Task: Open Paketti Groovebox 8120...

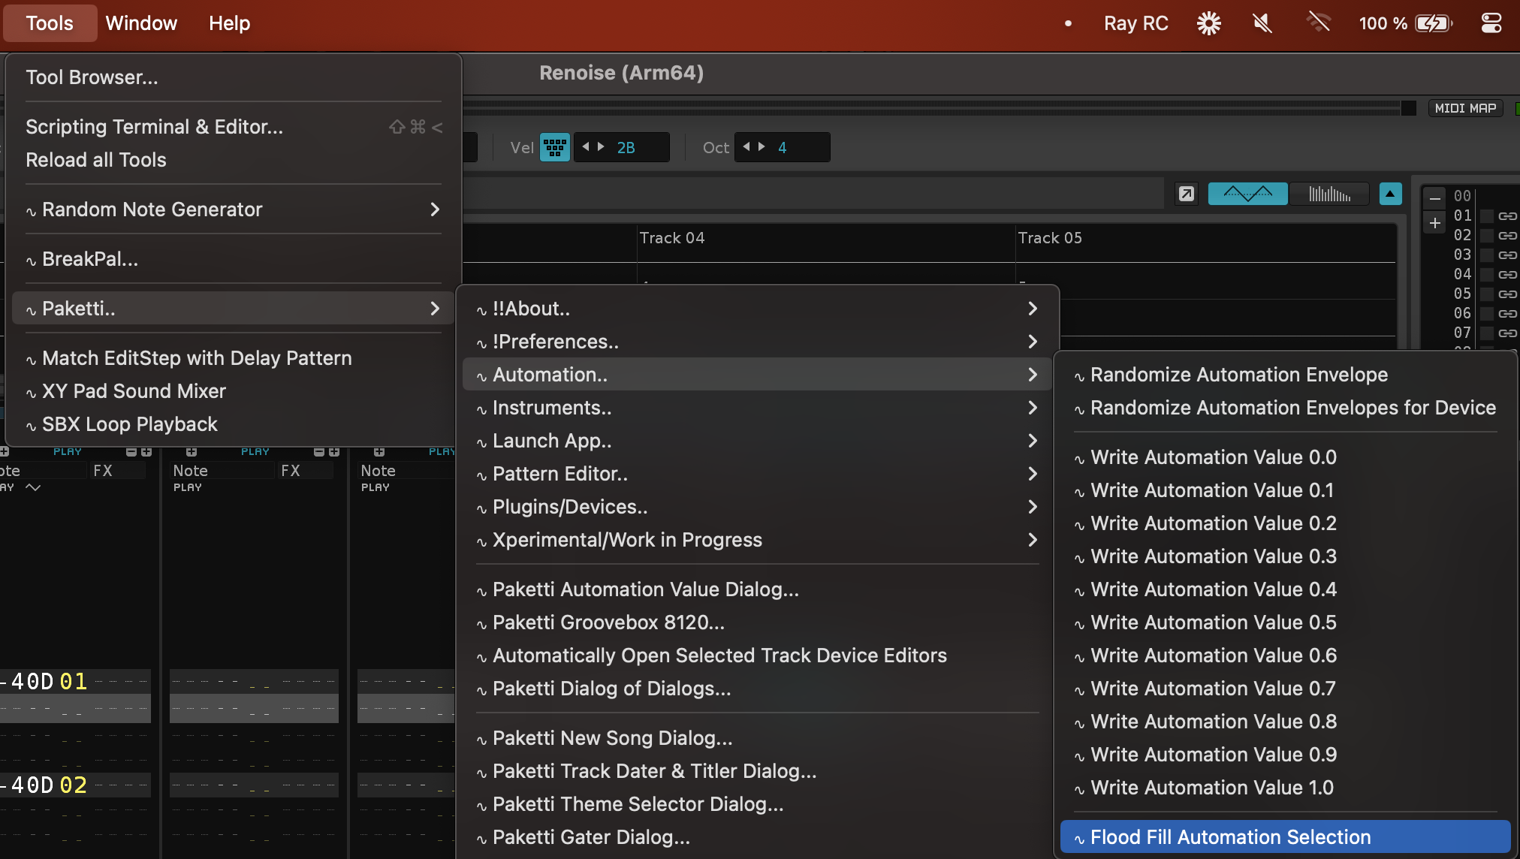Action: click(608, 622)
